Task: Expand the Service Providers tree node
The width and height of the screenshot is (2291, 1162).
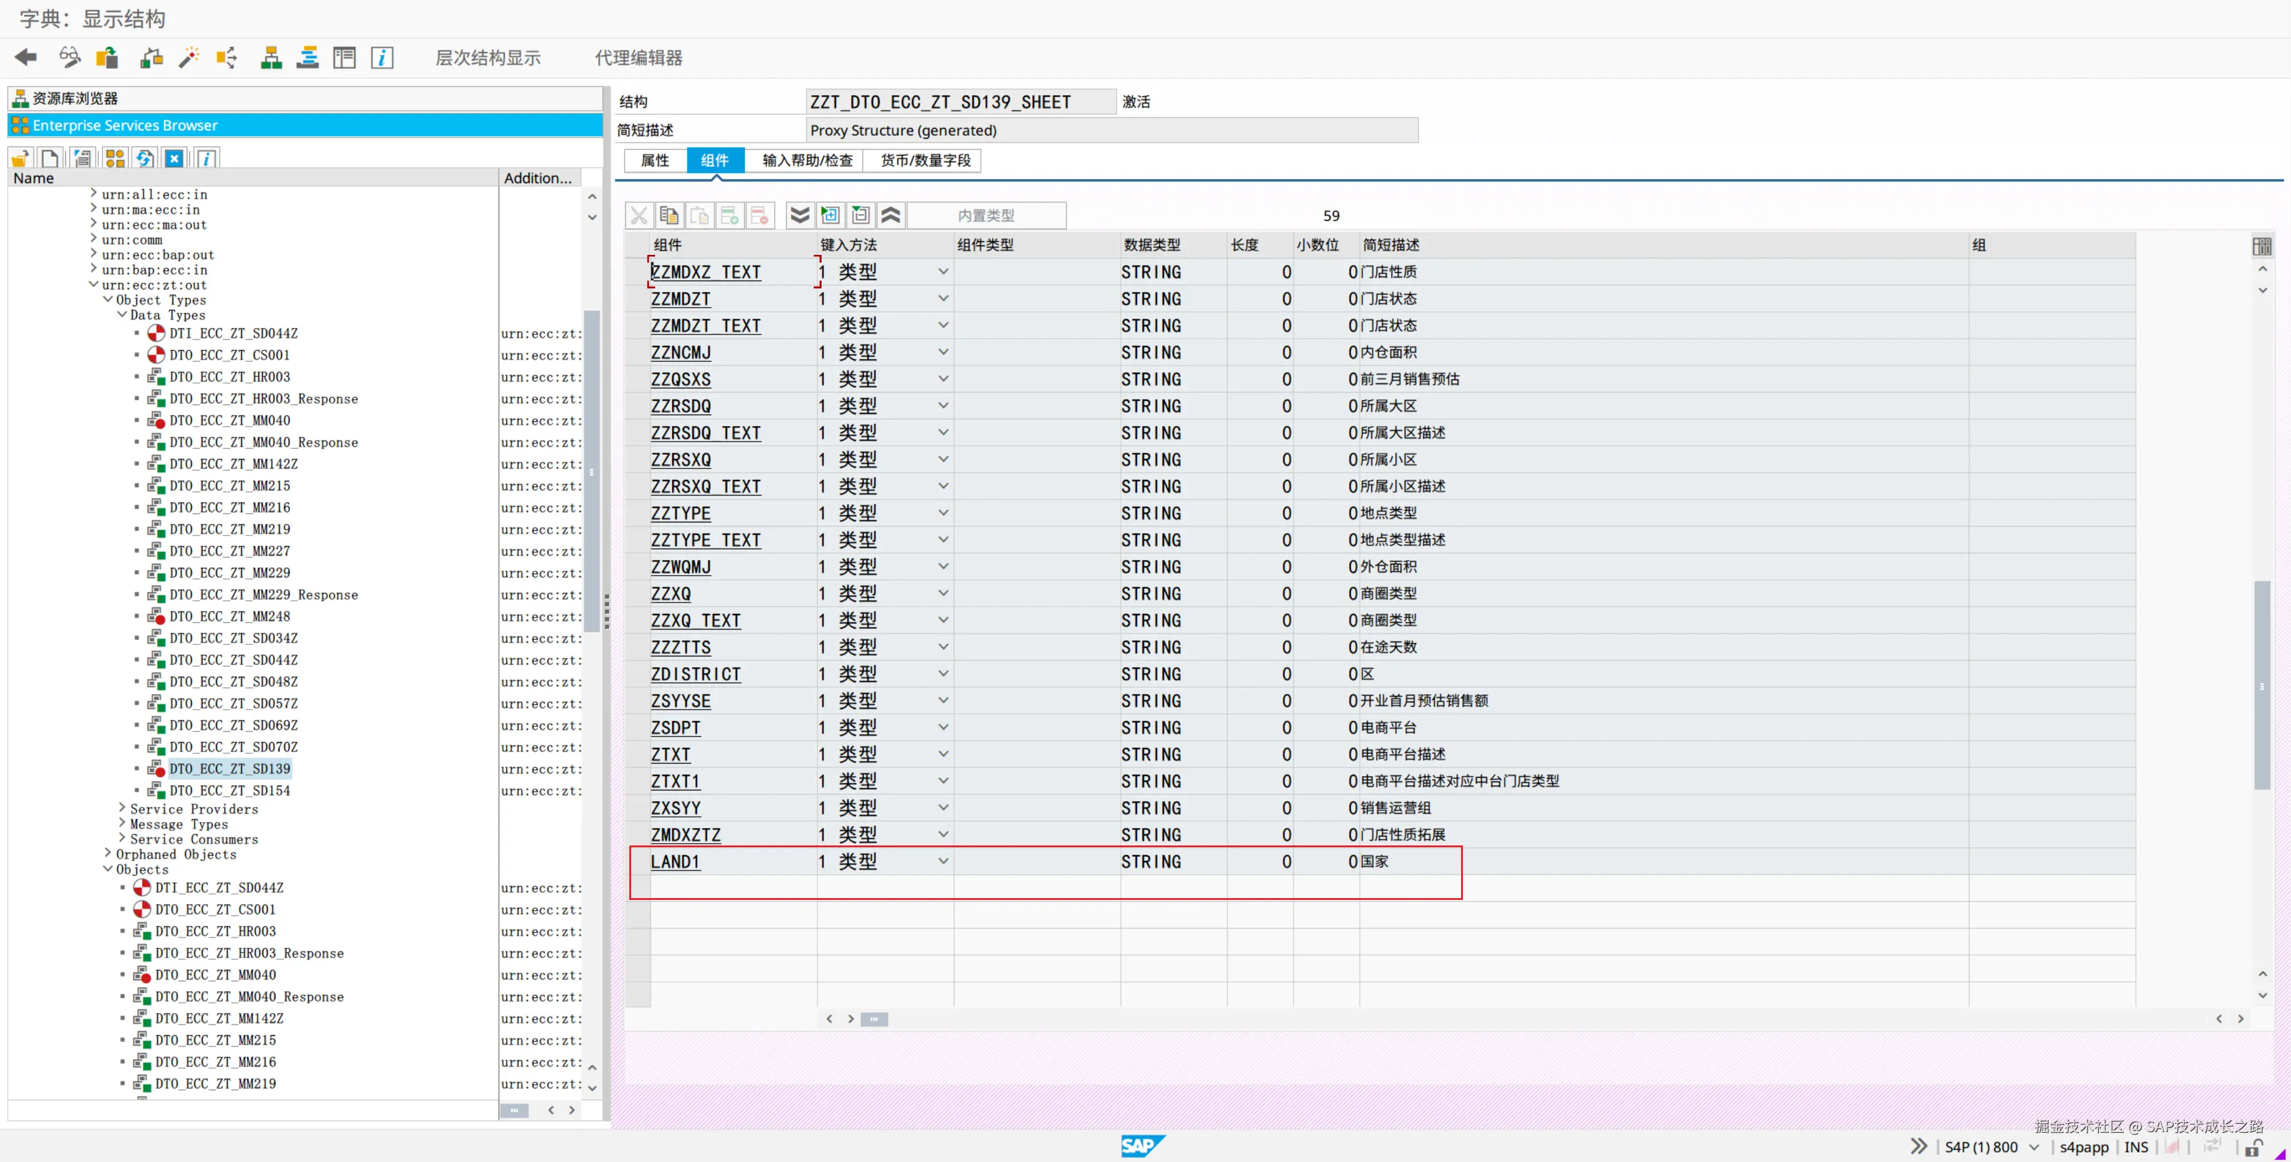Action: click(122, 808)
